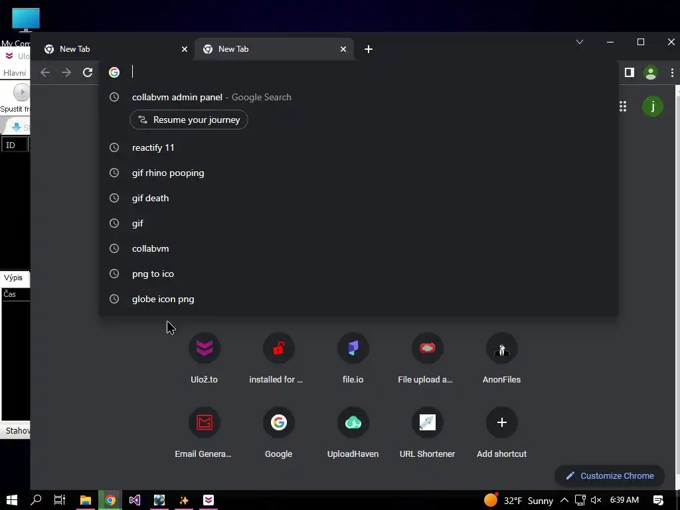Click the orange sparkle app on taskbar
This screenshot has height=510, width=680.
tap(184, 500)
